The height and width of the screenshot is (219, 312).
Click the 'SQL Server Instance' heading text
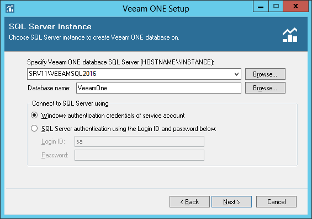(x=50, y=26)
